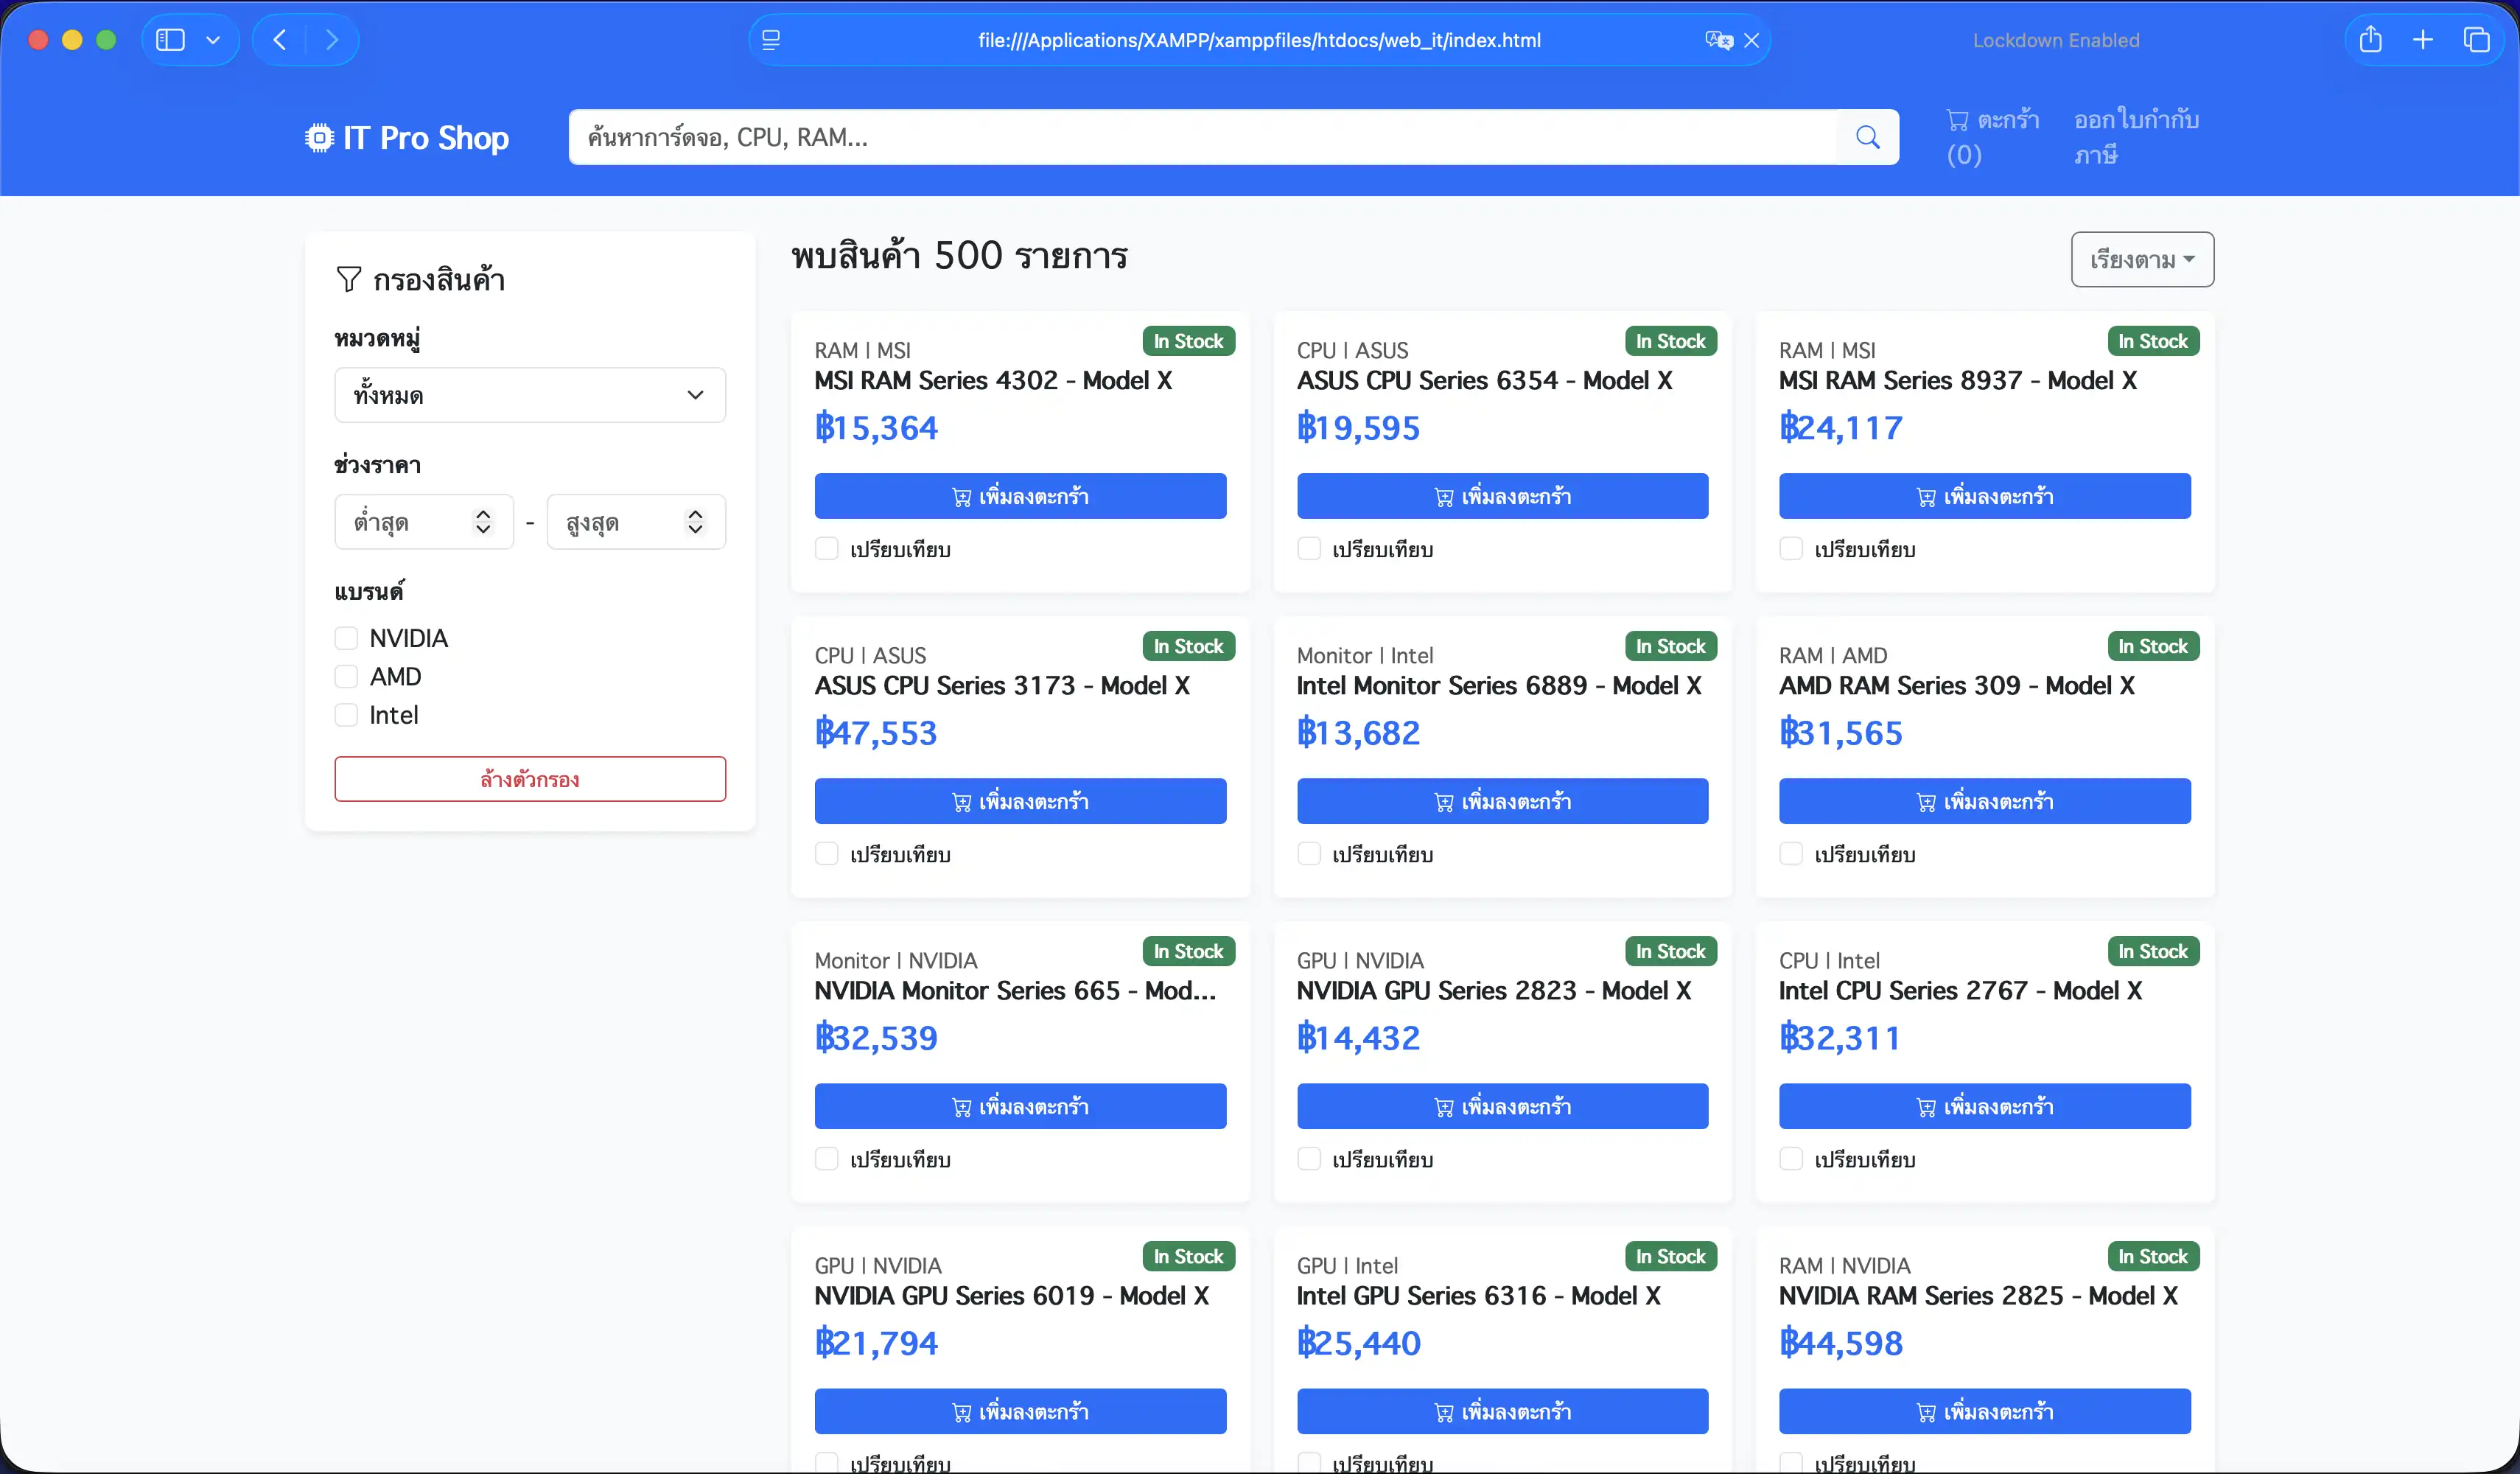The image size is (2520, 1474).
Task: Expand the sidebar chevron menu in toolbar
Action: [213, 40]
